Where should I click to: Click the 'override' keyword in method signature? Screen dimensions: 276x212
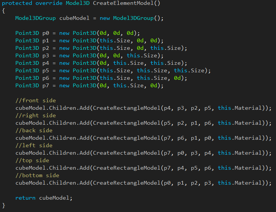pyautogui.click(x=49, y=3)
